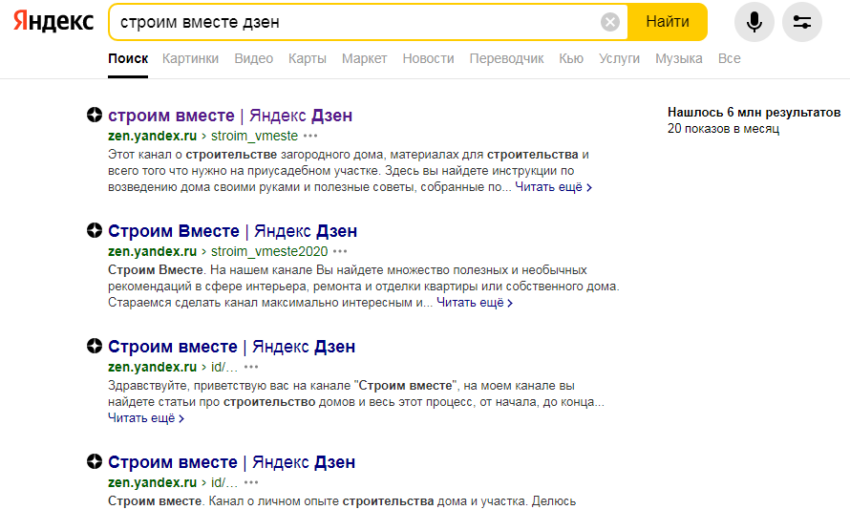Open third result title above 'Здравствуйте' snippet
The width and height of the screenshot is (850, 510).
click(x=231, y=347)
